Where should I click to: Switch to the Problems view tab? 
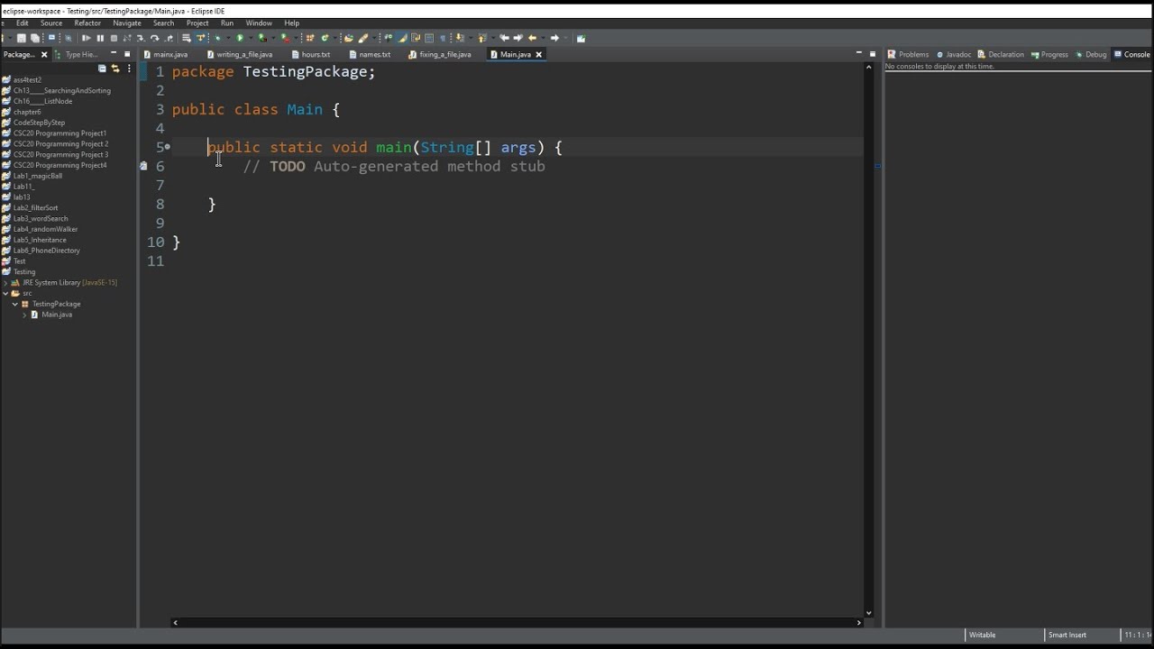pos(908,55)
